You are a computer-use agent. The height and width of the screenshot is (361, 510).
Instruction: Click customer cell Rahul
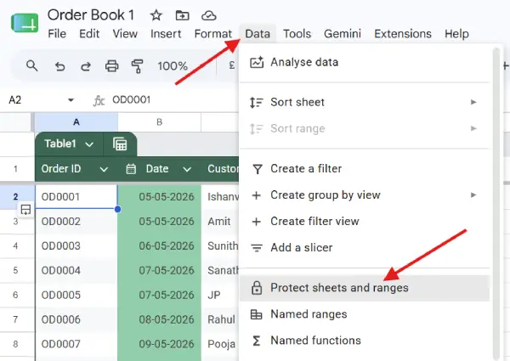click(x=220, y=319)
